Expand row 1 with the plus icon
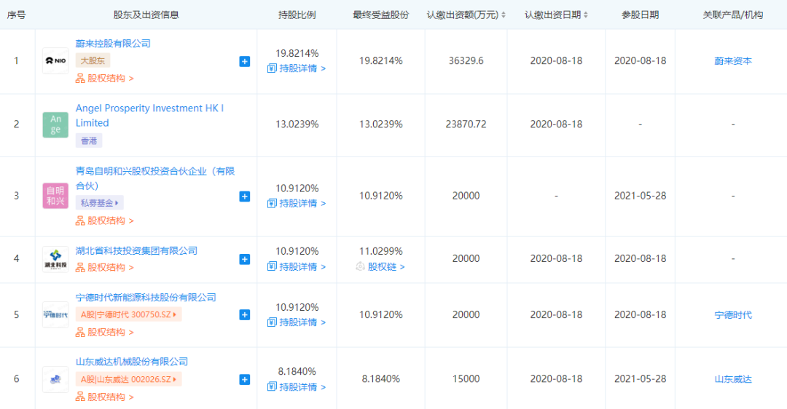Image resolution: width=787 pixels, height=409 pixels. pos(245,62)
